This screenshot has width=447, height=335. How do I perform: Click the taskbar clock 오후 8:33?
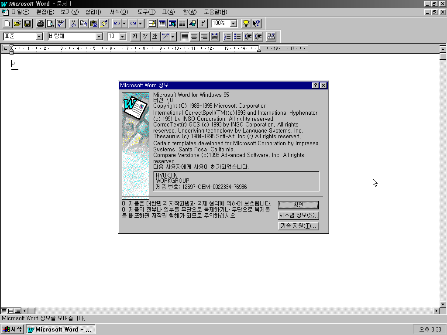coord(430,330)
